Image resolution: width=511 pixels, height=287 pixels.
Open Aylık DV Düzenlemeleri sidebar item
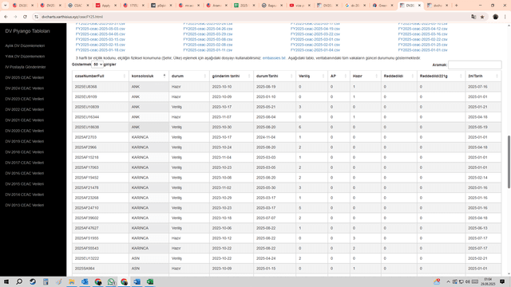pos(25,45)
